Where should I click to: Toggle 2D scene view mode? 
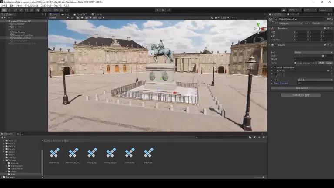click(73, 18)
